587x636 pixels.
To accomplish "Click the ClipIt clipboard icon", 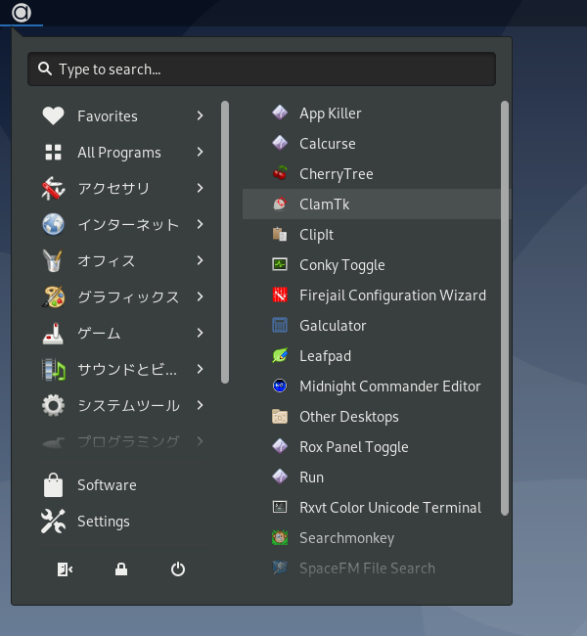I will pyautogui.click(x=280, y=235).
